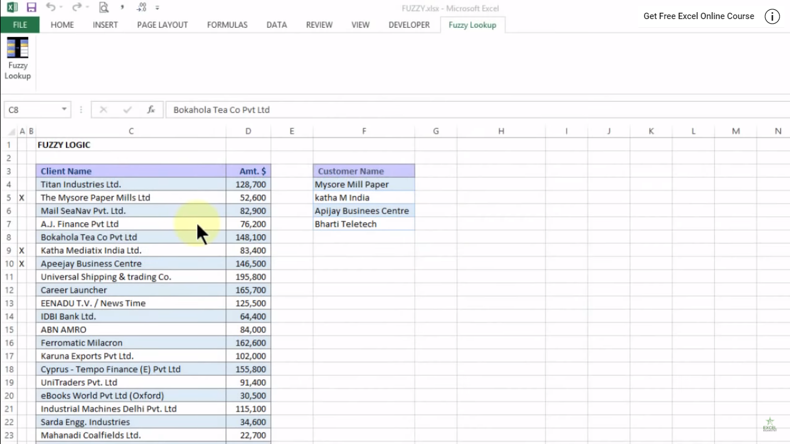Select row 15 header
Screen dimensions: 790x444
pos(9,330)
